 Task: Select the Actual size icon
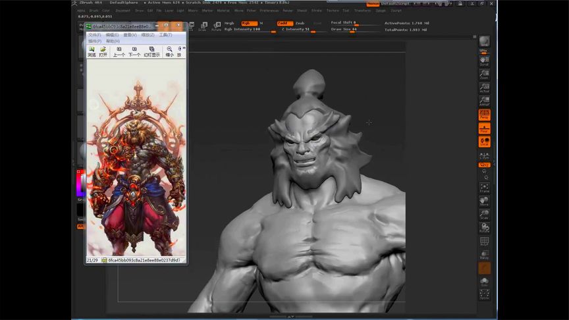484,88
